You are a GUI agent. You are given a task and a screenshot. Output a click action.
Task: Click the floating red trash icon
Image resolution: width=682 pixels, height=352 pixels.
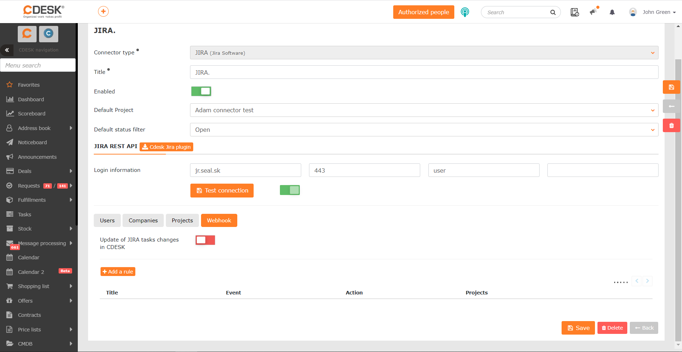click(x=671, y=125)
